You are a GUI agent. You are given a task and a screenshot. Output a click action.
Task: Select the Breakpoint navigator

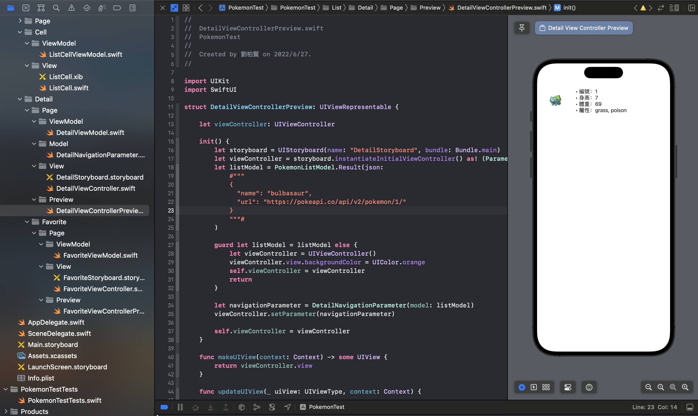117,8
